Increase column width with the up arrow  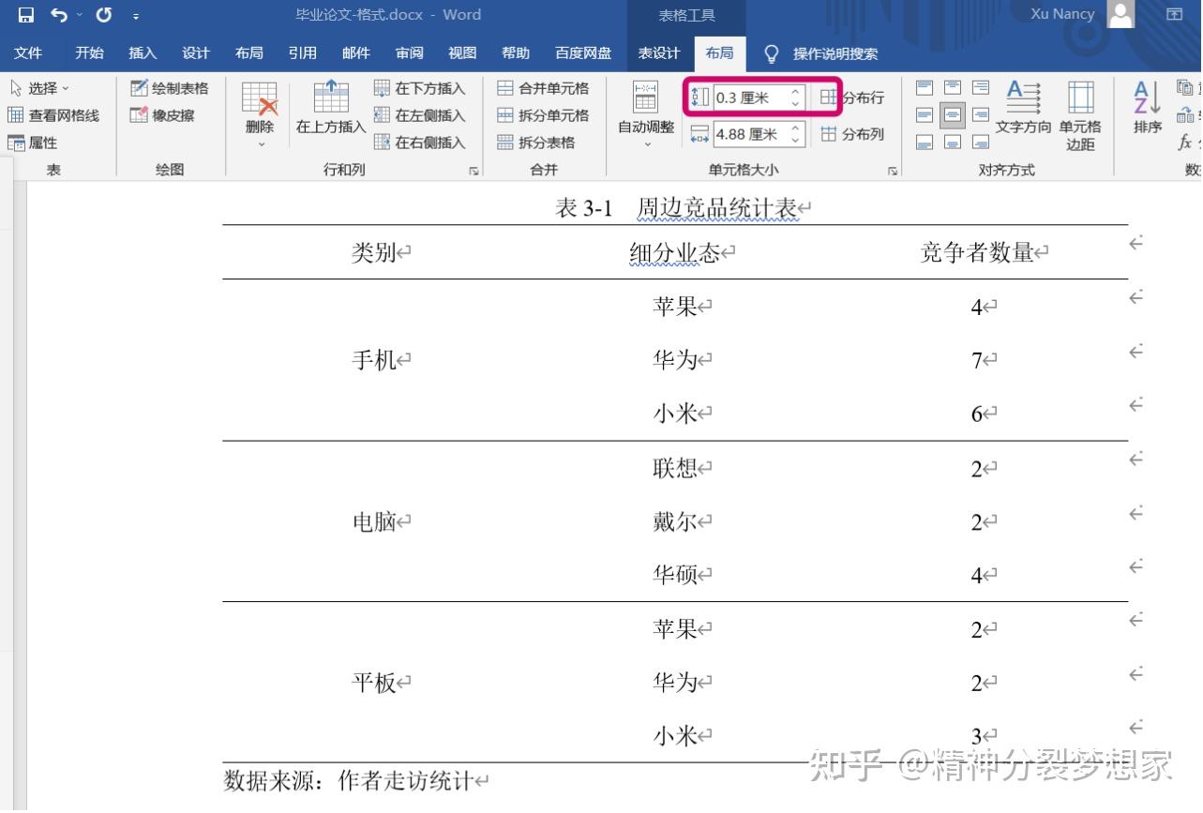(x=795, y=128)
